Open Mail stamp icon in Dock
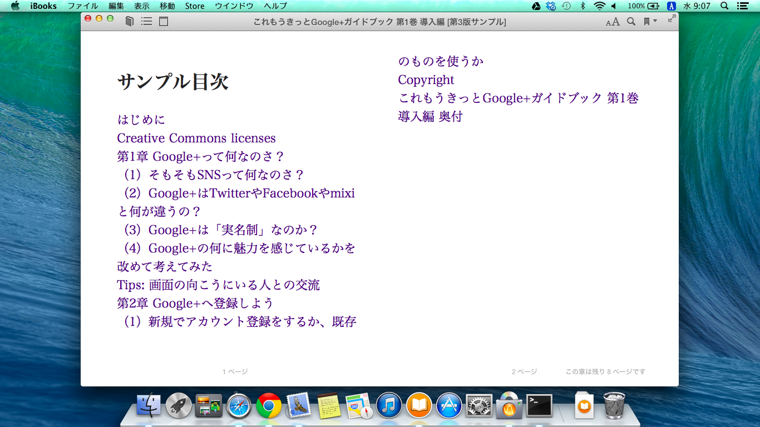 [299, 406]
